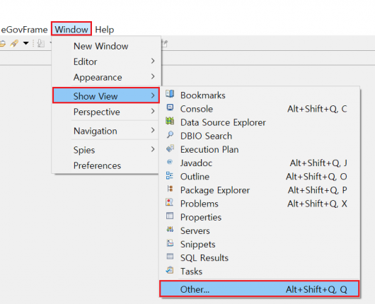Expand the Editor submenu
The image size is (375, 304).
105,62
